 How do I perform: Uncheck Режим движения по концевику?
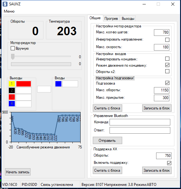pyautogui.click(x=167, y=65)
